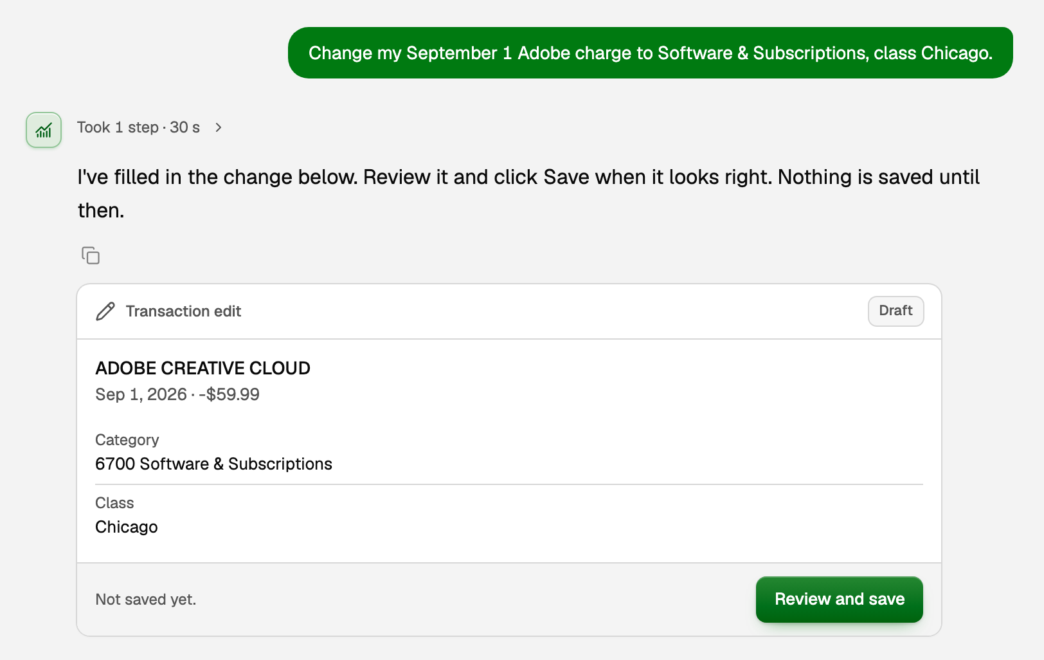Copy the assistant response with copy icon
This screenshot has height=660, width=1044.
pyautogui.click(x=91, y=255)
